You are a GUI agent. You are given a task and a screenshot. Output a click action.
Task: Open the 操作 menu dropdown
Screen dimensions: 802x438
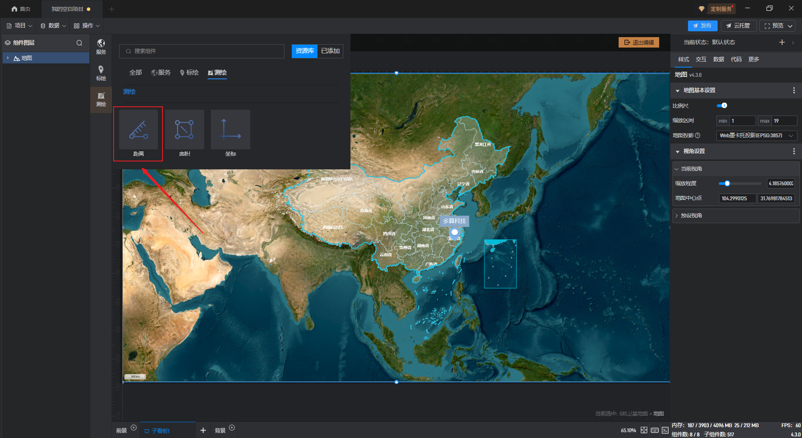(87, 26)
